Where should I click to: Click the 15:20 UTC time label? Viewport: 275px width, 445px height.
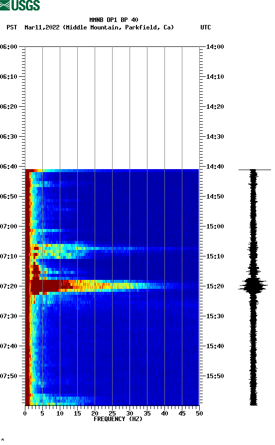point(215,286)
